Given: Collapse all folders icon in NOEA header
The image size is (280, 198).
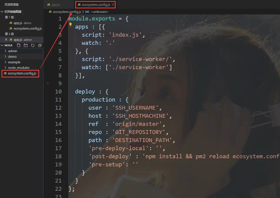Looking at the screenshot, I should 40,45.
